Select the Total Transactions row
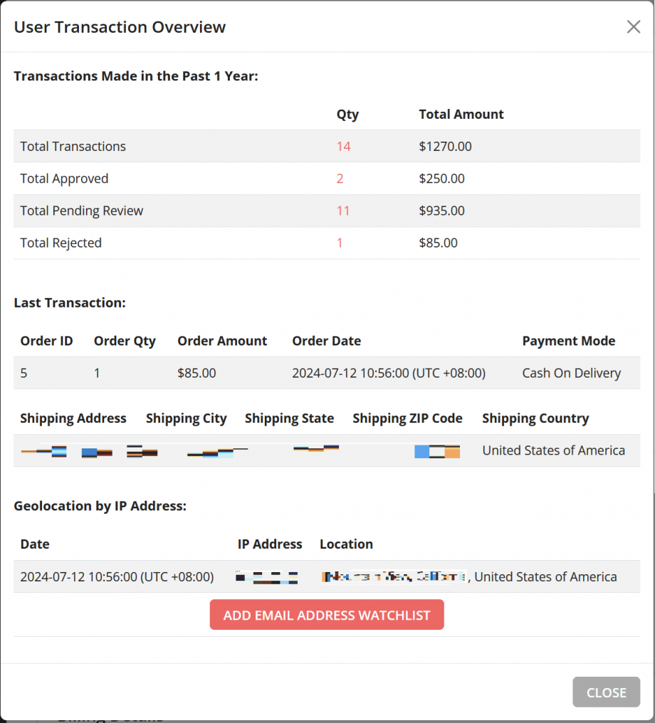This screenshot has width=655, height=723. coord(73,147)
